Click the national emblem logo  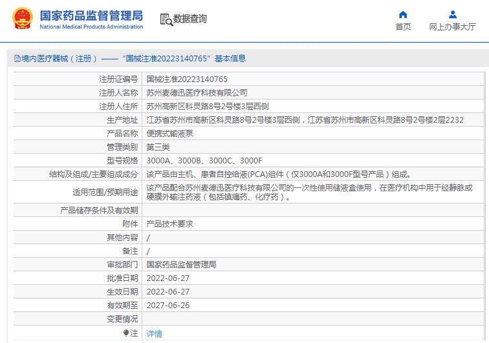[x=23, y=19]
